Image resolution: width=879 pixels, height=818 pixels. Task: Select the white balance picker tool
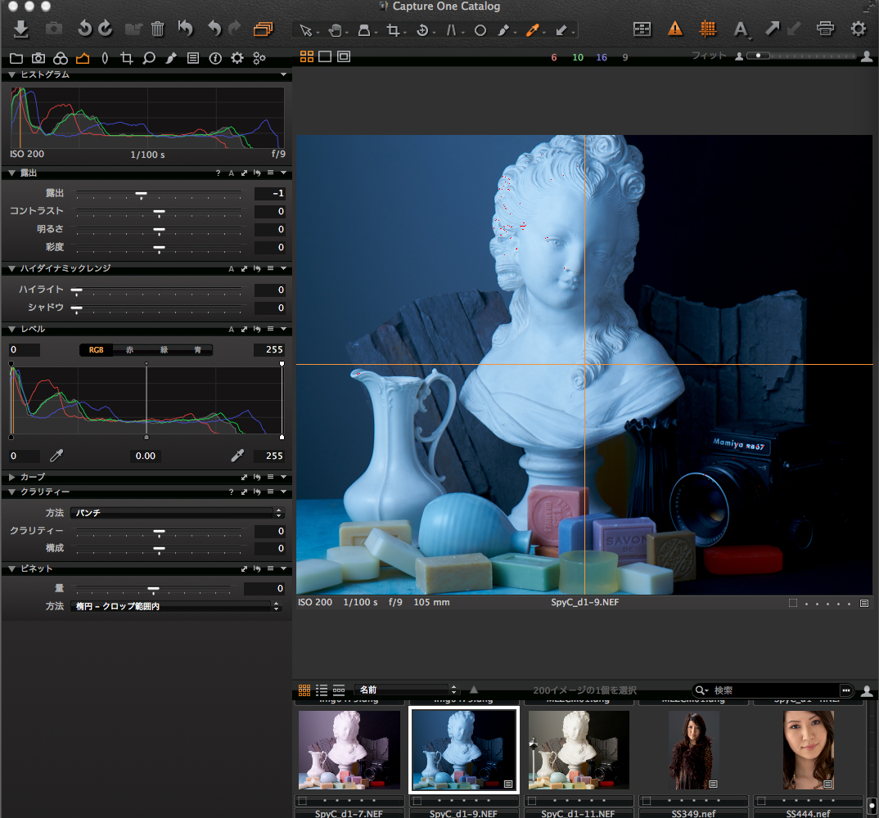pyautogui.click(x=532, y=30)
